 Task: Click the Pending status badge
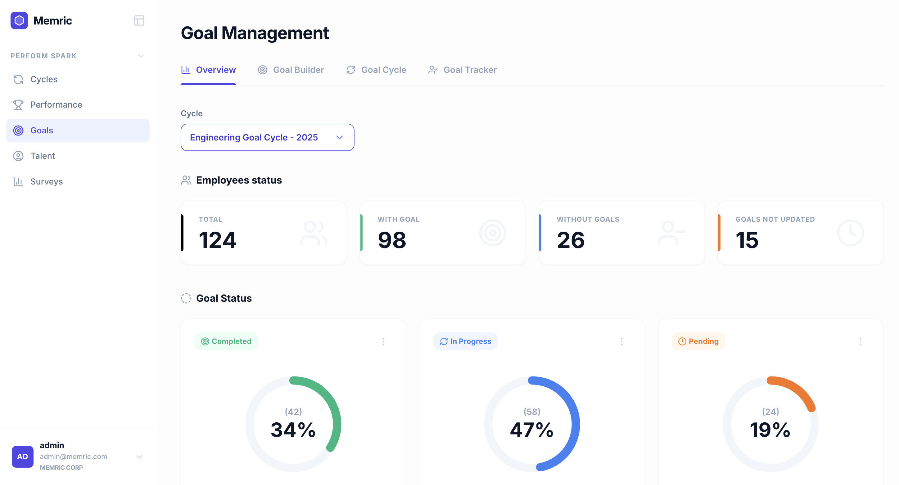tap(698, 341)
